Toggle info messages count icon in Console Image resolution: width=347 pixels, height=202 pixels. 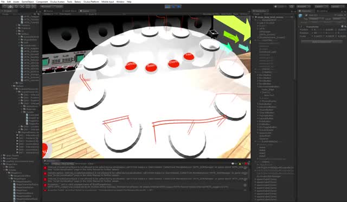click(x=234, y=163)
